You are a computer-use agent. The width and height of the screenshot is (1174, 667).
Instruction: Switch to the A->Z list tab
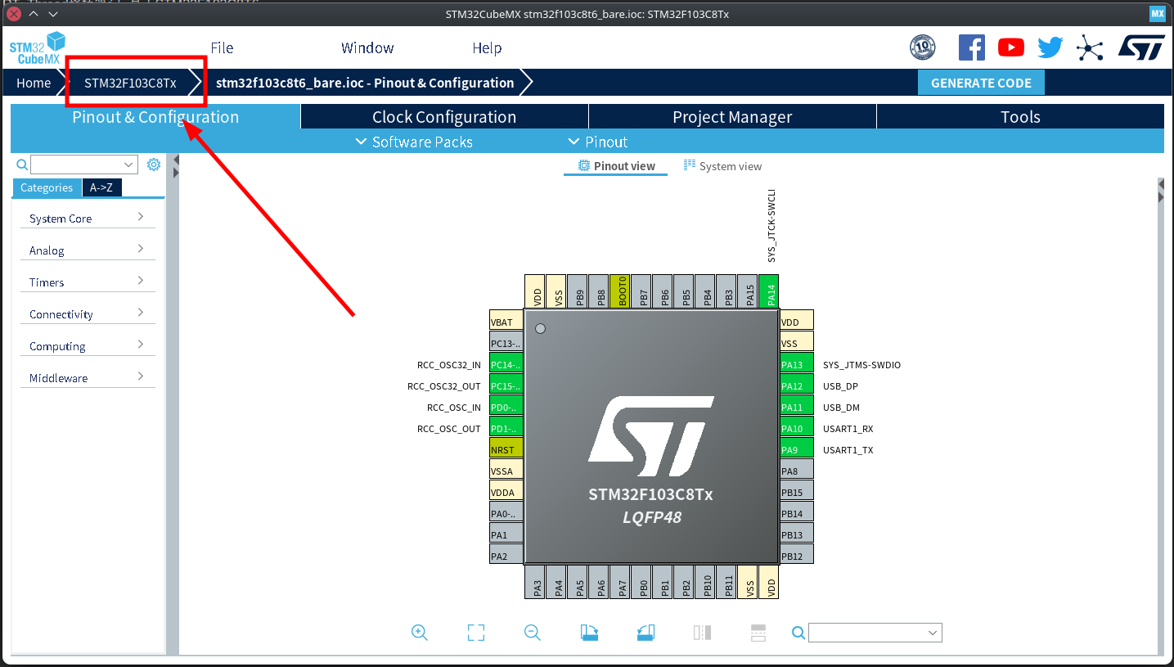(101, 187)
